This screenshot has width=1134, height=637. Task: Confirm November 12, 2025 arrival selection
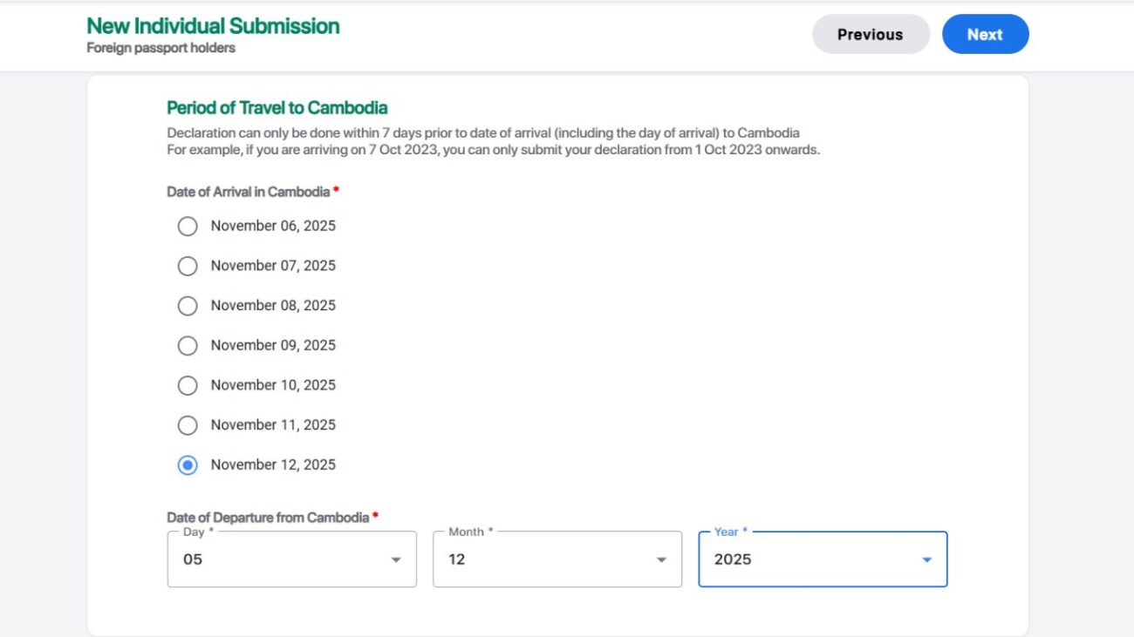pos(188,464)
